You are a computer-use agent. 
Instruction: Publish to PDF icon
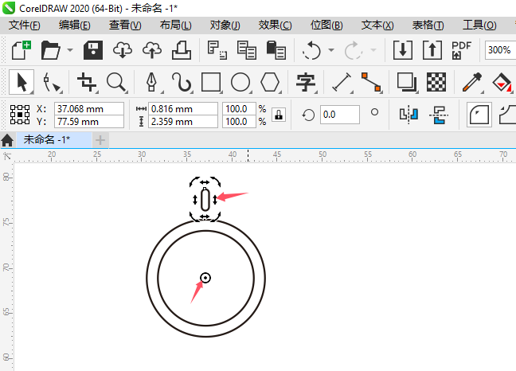[x=461, y=50]
